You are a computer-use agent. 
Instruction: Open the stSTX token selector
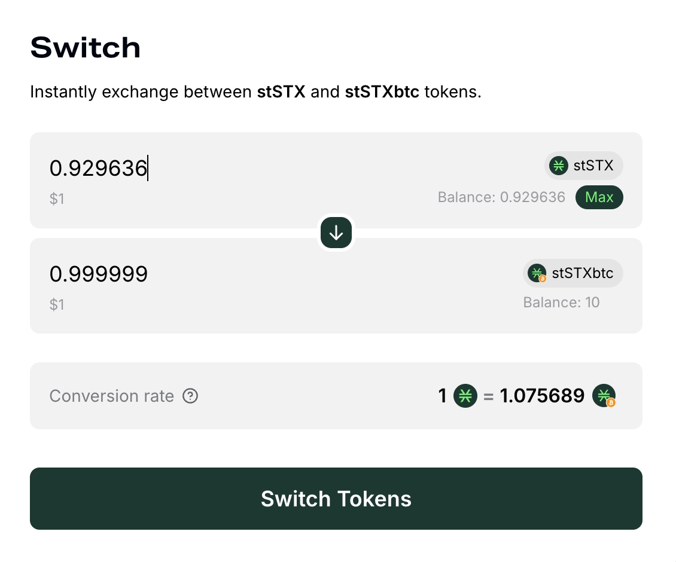tap(584, 166)
